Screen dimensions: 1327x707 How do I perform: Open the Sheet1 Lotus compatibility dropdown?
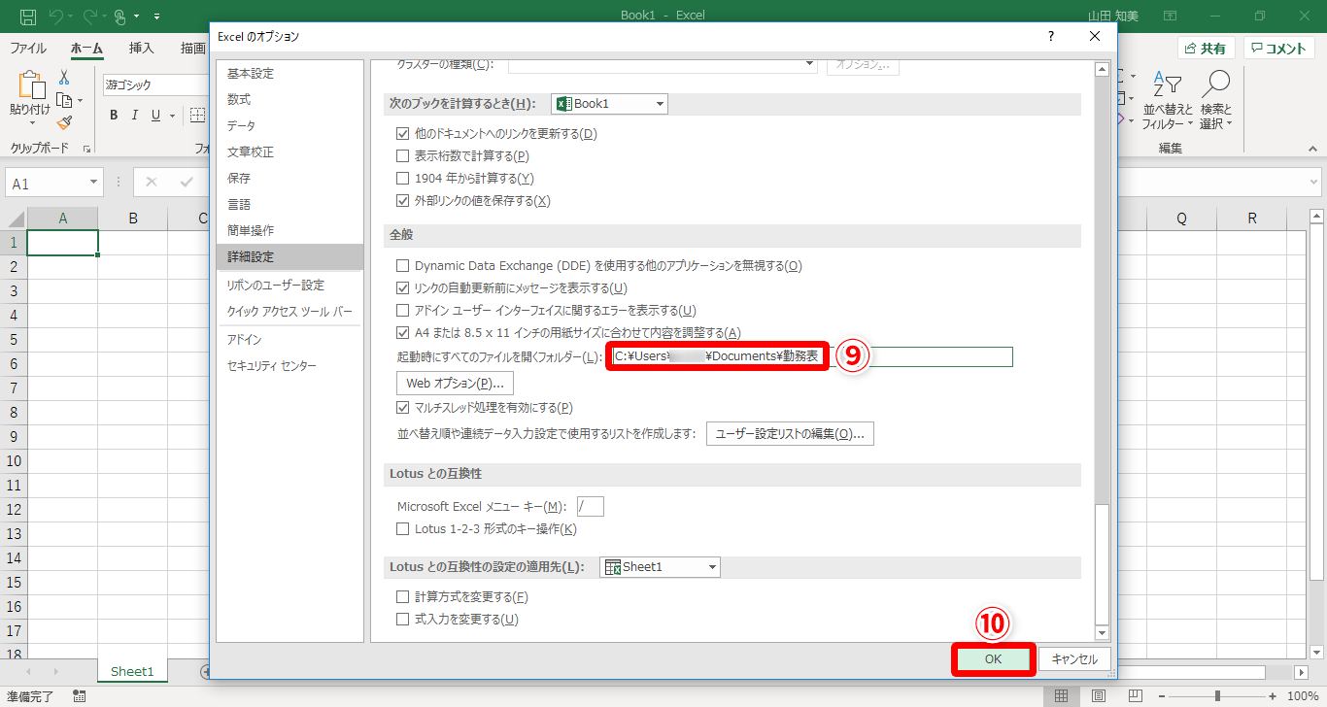click(661, 567)
